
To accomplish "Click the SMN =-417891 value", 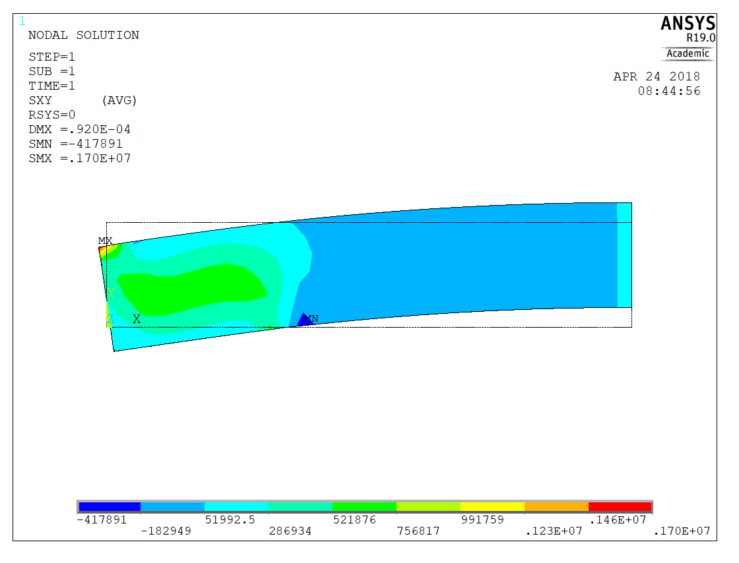I will click(x=75, y=144).
